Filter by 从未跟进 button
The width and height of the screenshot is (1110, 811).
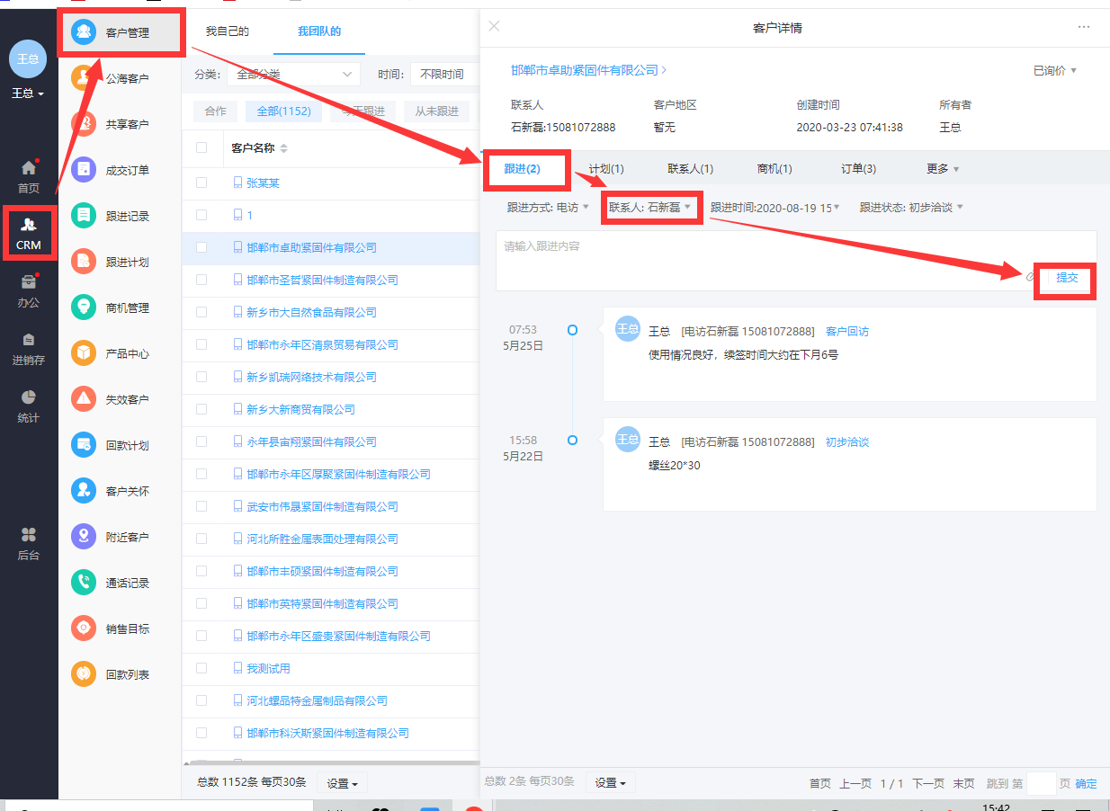pyautogui.click(x=436, y=111)
